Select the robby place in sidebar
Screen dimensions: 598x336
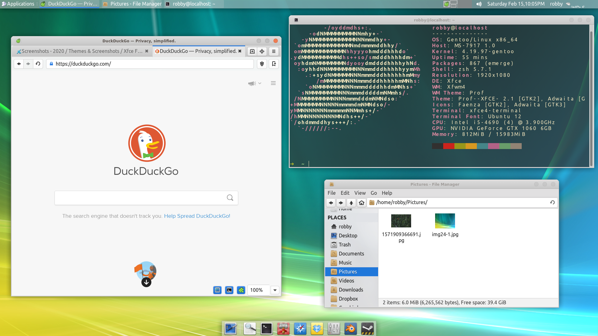click(351, 226)
